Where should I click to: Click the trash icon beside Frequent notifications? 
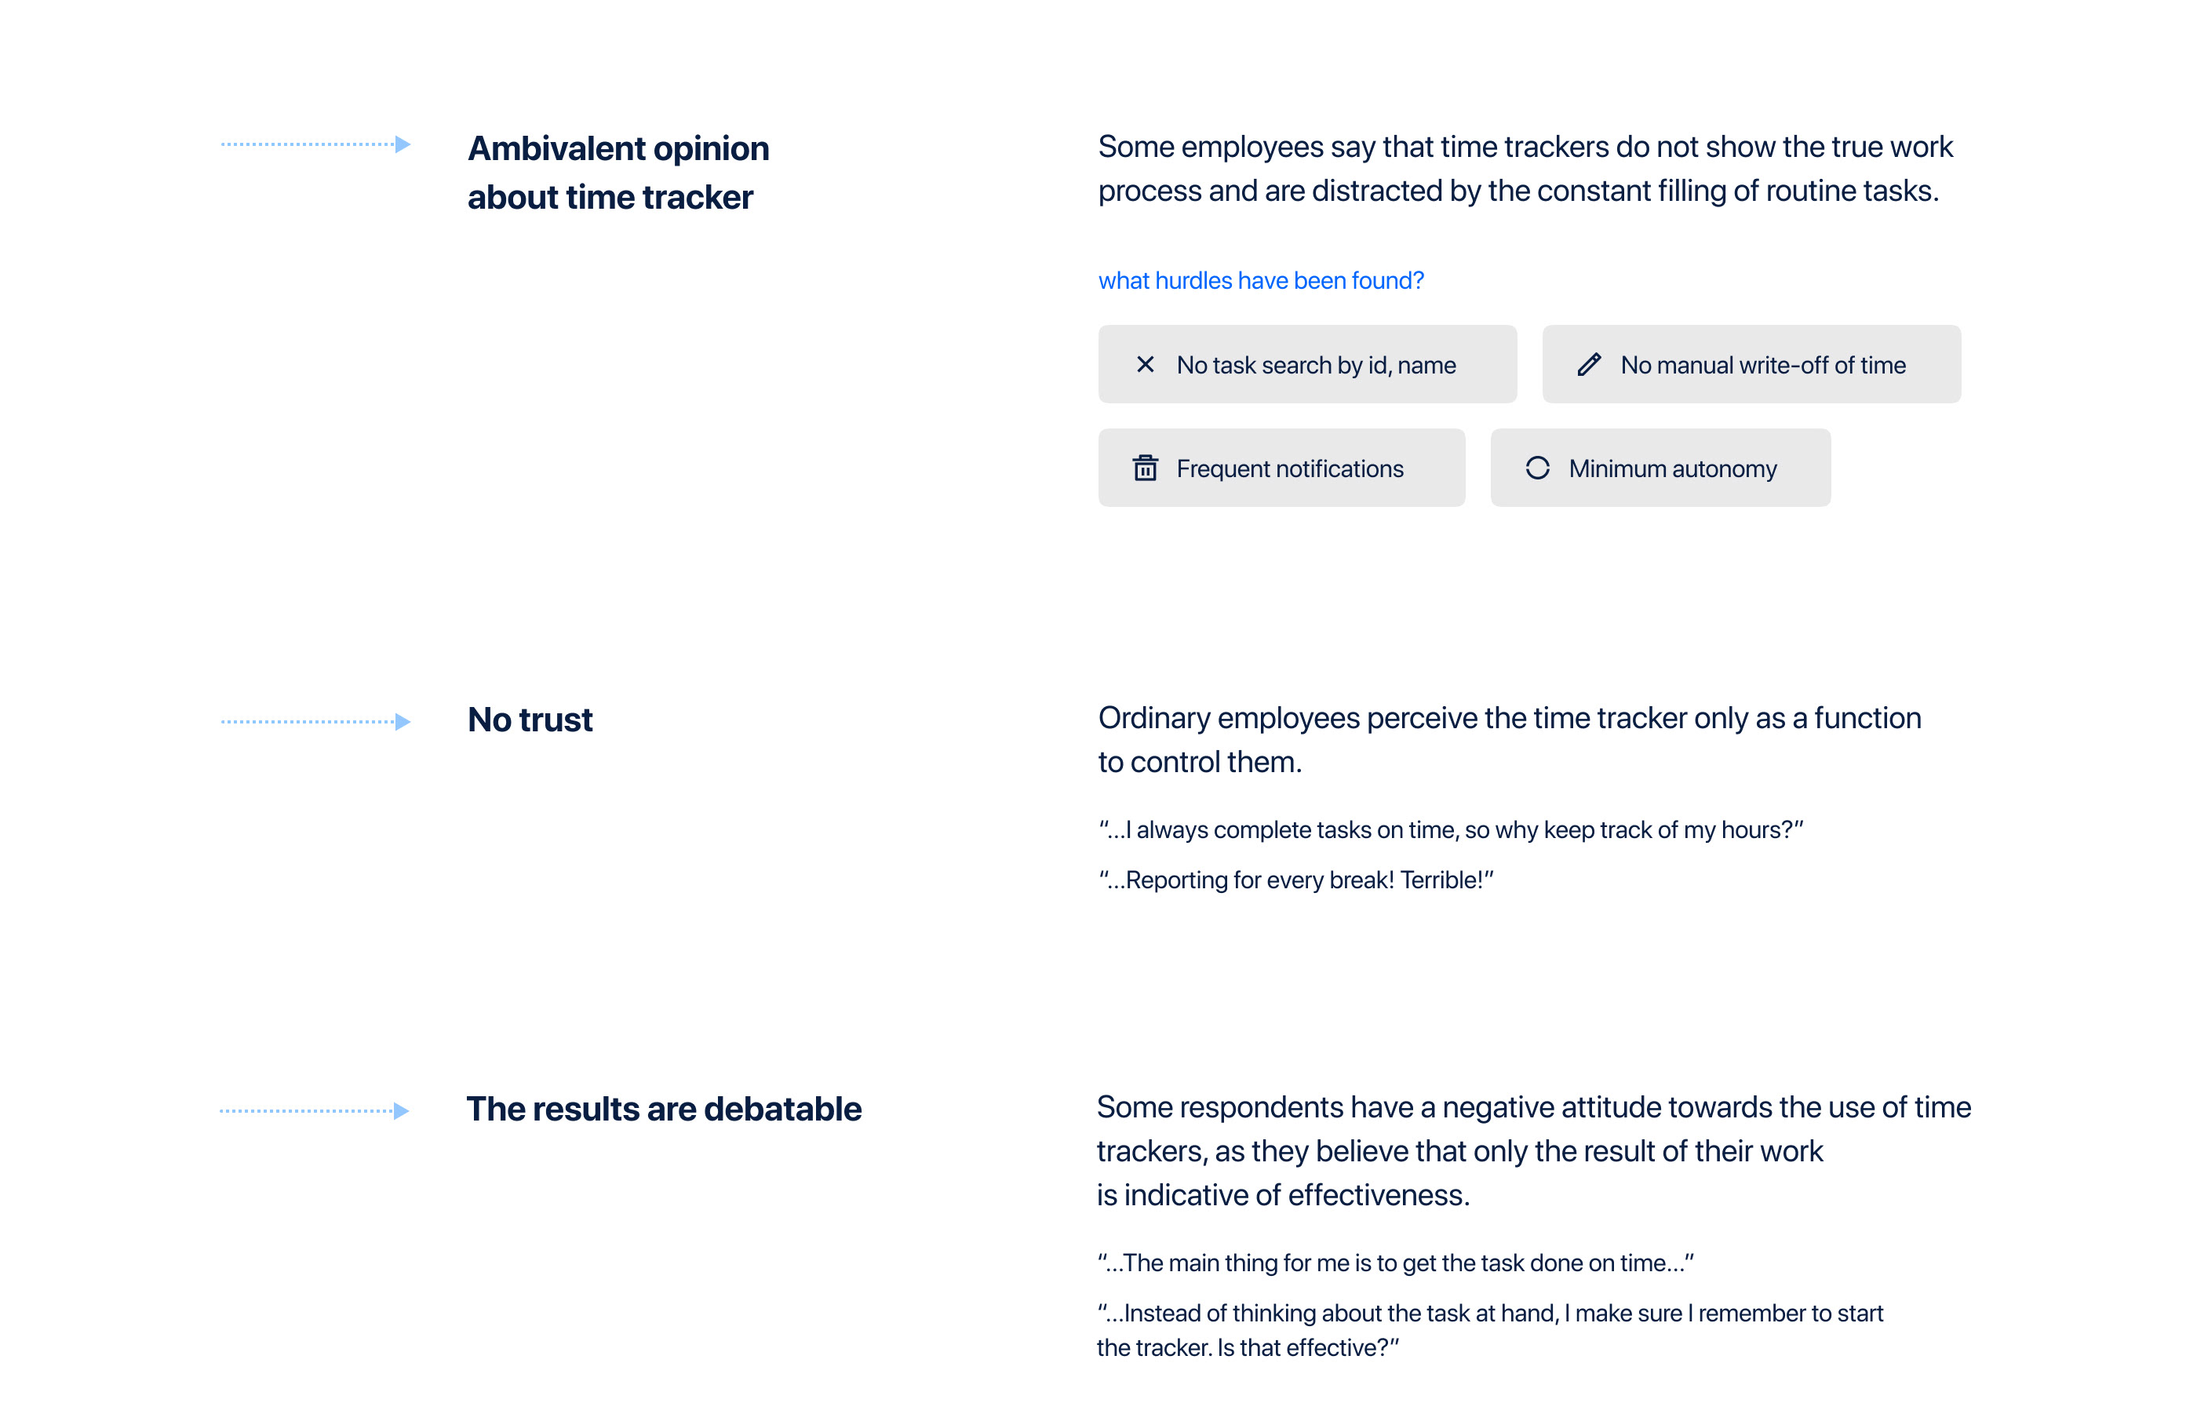[1145, 468]
